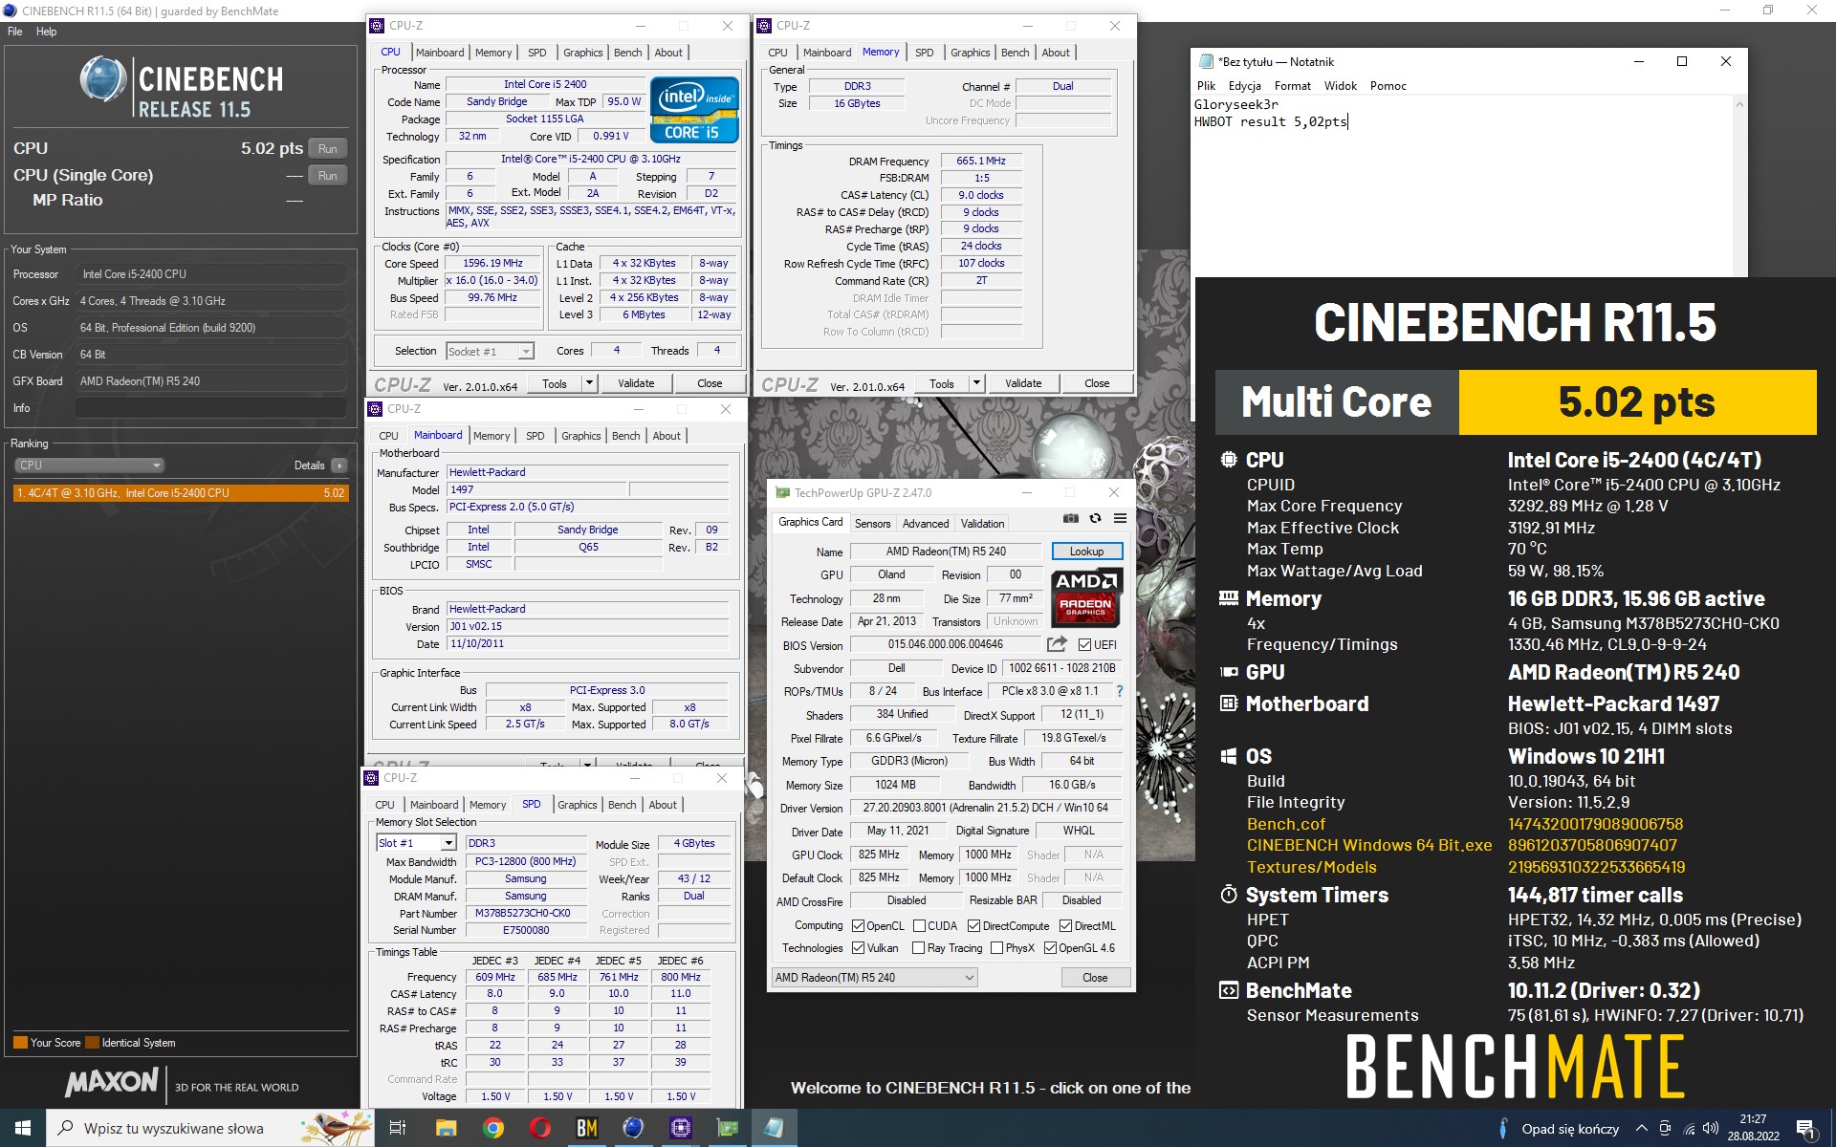
Task: Click the volume icon in system tray
Action: [x=1711, y=1129]
